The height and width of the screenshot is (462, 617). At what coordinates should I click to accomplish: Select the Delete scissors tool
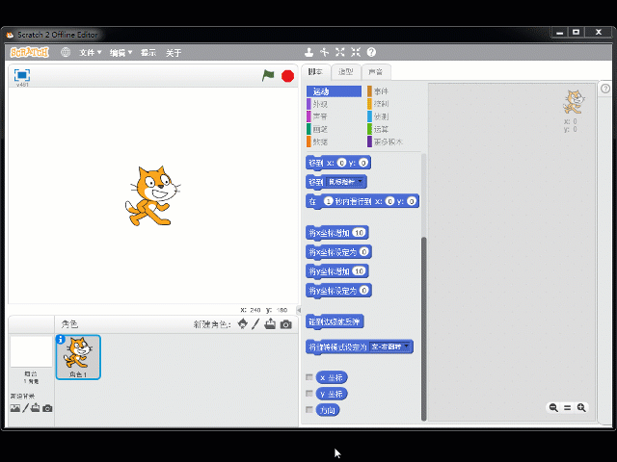(x=325, y=52)
